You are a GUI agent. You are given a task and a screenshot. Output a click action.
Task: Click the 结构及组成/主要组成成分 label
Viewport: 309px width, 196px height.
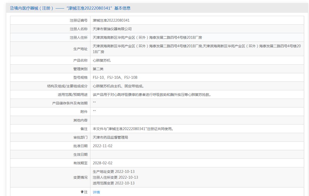click(67, 86)
